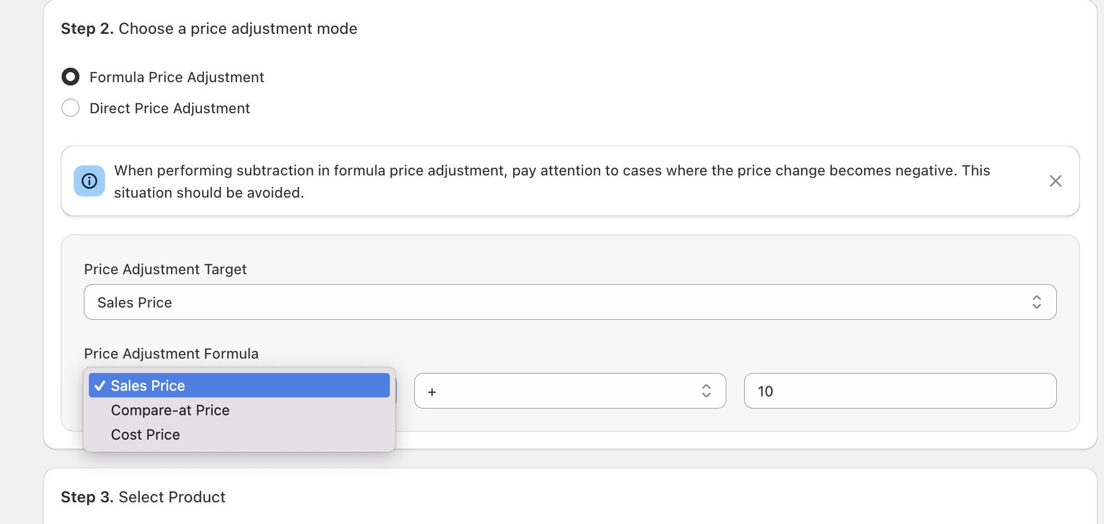Click the checkmark beside Sales Price option
This screenshot has height=524, width=1104.
[100, 386]
